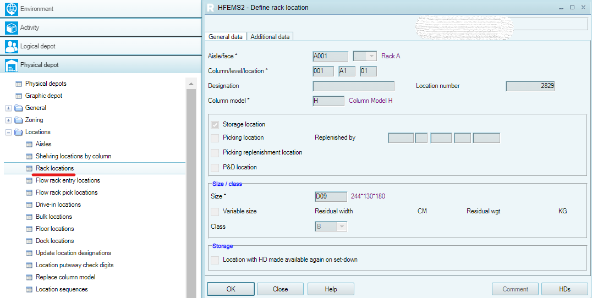
Task: Click the Locations folder icon
Action: tap(19, 132)
